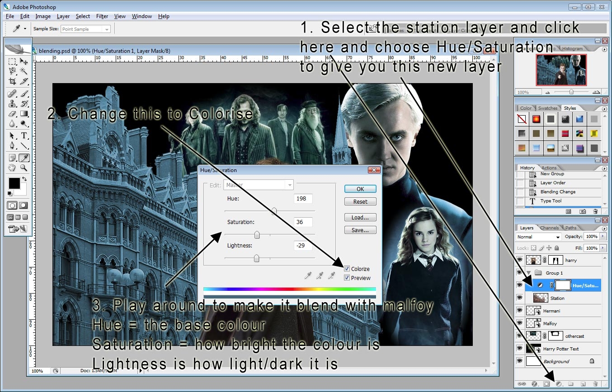Open the Window menu

[x=142, y=16]
